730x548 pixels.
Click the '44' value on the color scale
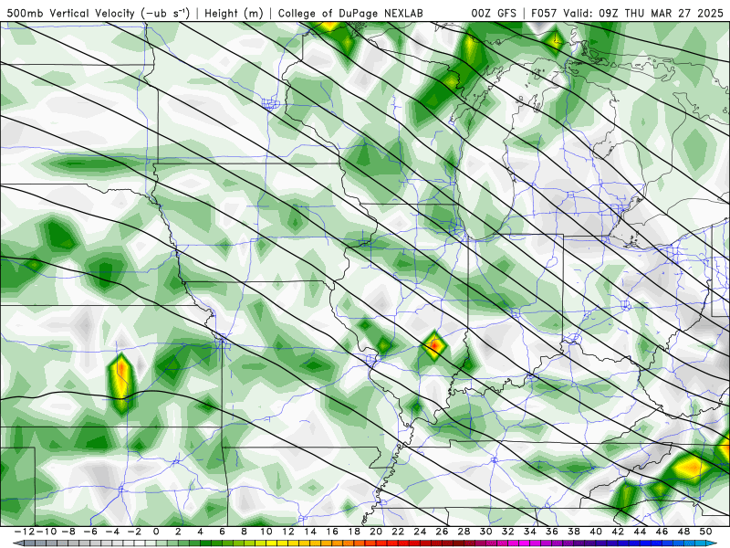(640, 532)
